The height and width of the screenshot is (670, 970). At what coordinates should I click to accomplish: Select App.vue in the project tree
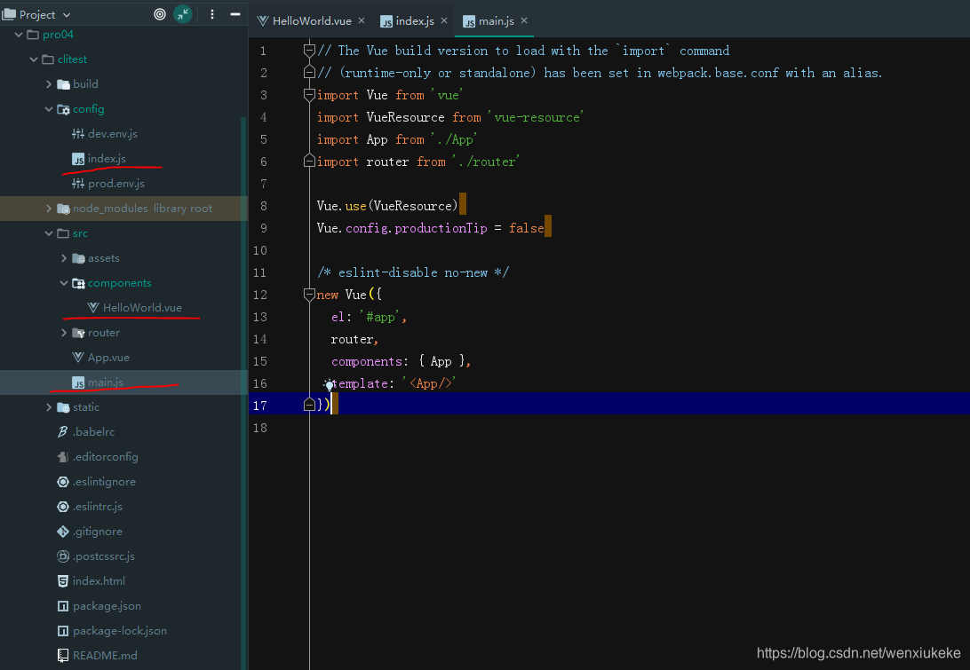108,358
